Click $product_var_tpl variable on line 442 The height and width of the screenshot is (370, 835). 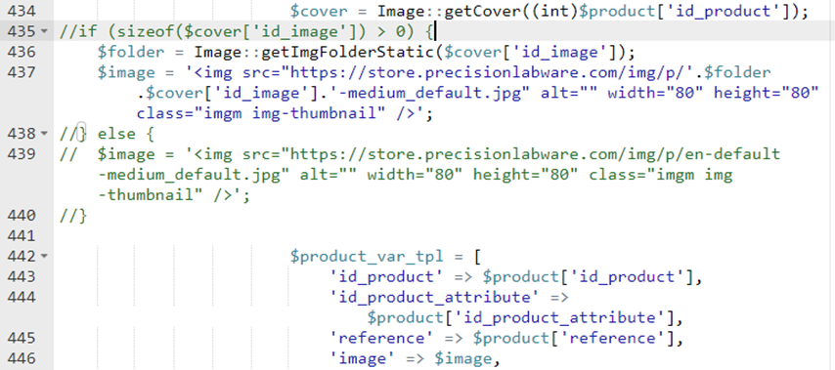(367, 257)
